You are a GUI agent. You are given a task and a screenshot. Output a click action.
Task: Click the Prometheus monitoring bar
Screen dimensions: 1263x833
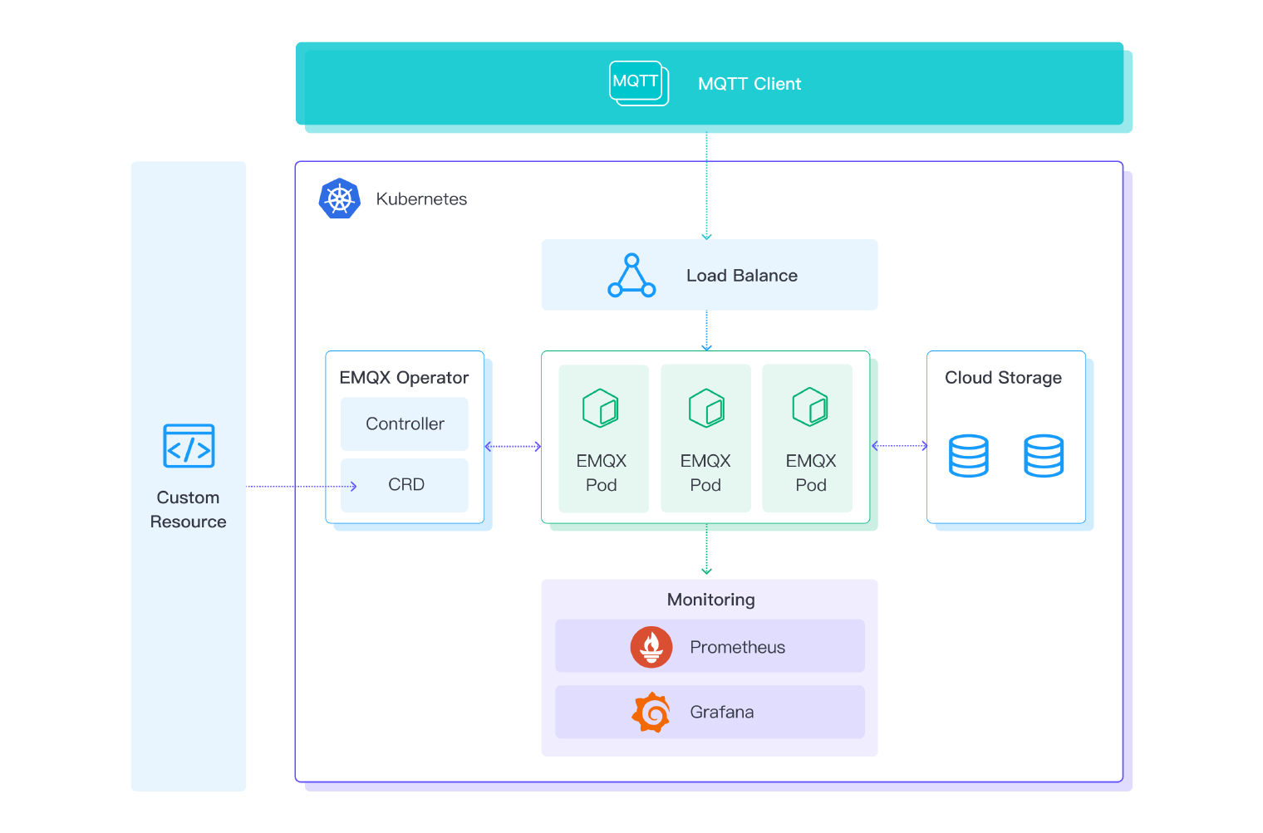[x=710, y=646]
